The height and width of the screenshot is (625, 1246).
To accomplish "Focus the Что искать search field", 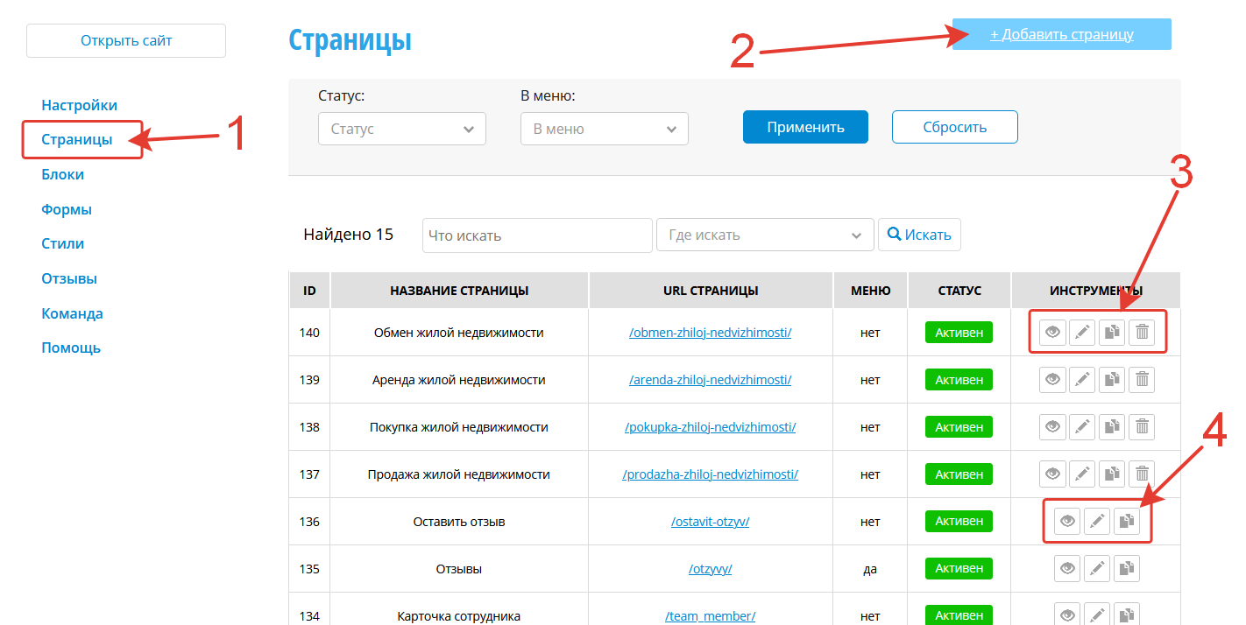I will [536, 235].
